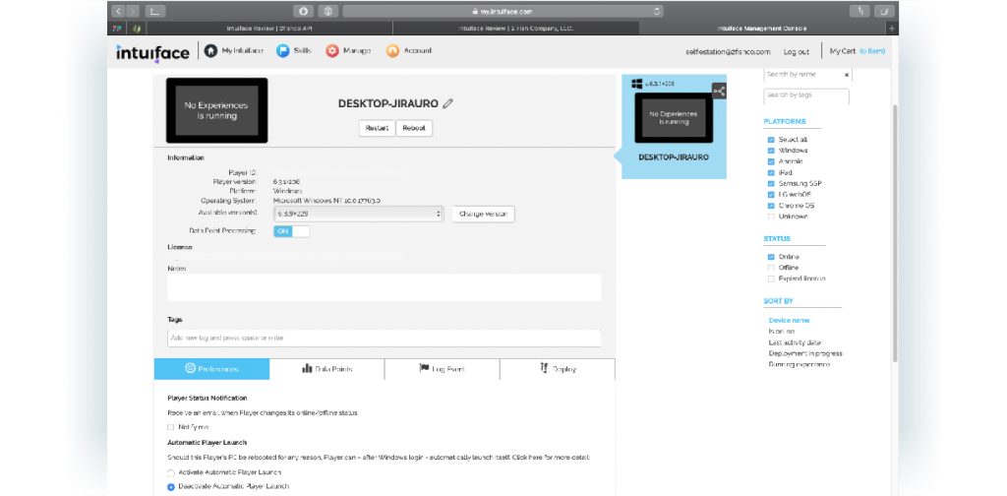Open the Available versions dropdown

point(358,214)
